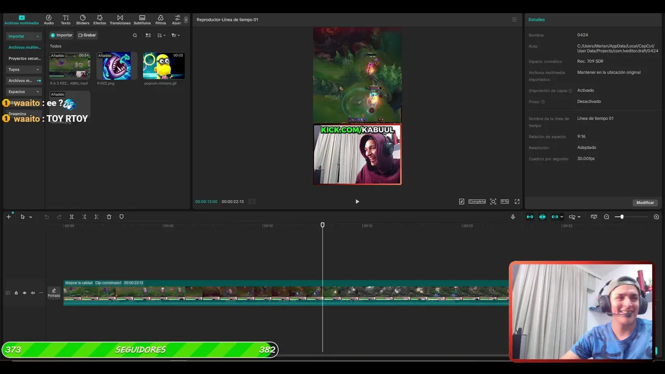
Task: Select the R FIZZ.png thumbnail
Action: 117,65
